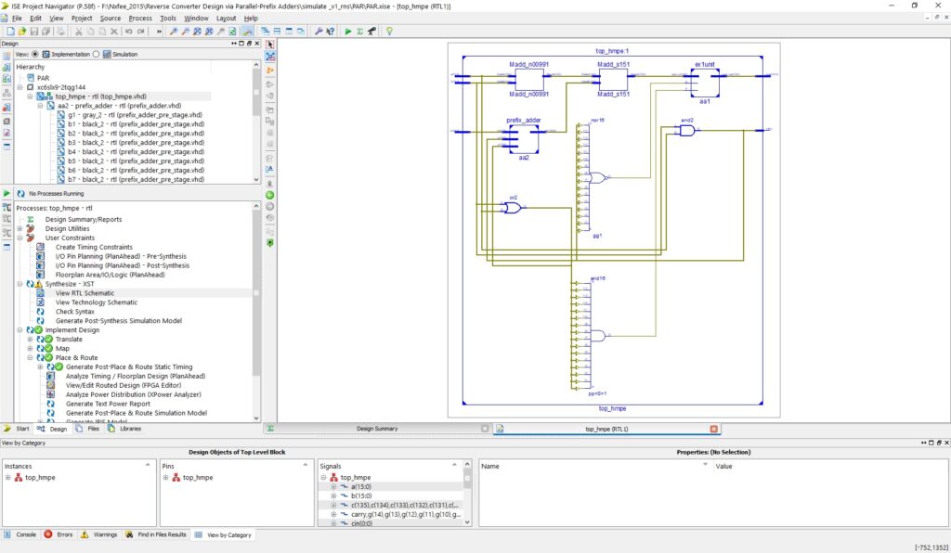
Task: Click the Save icon on the toolbar
Action: point(34,31)
